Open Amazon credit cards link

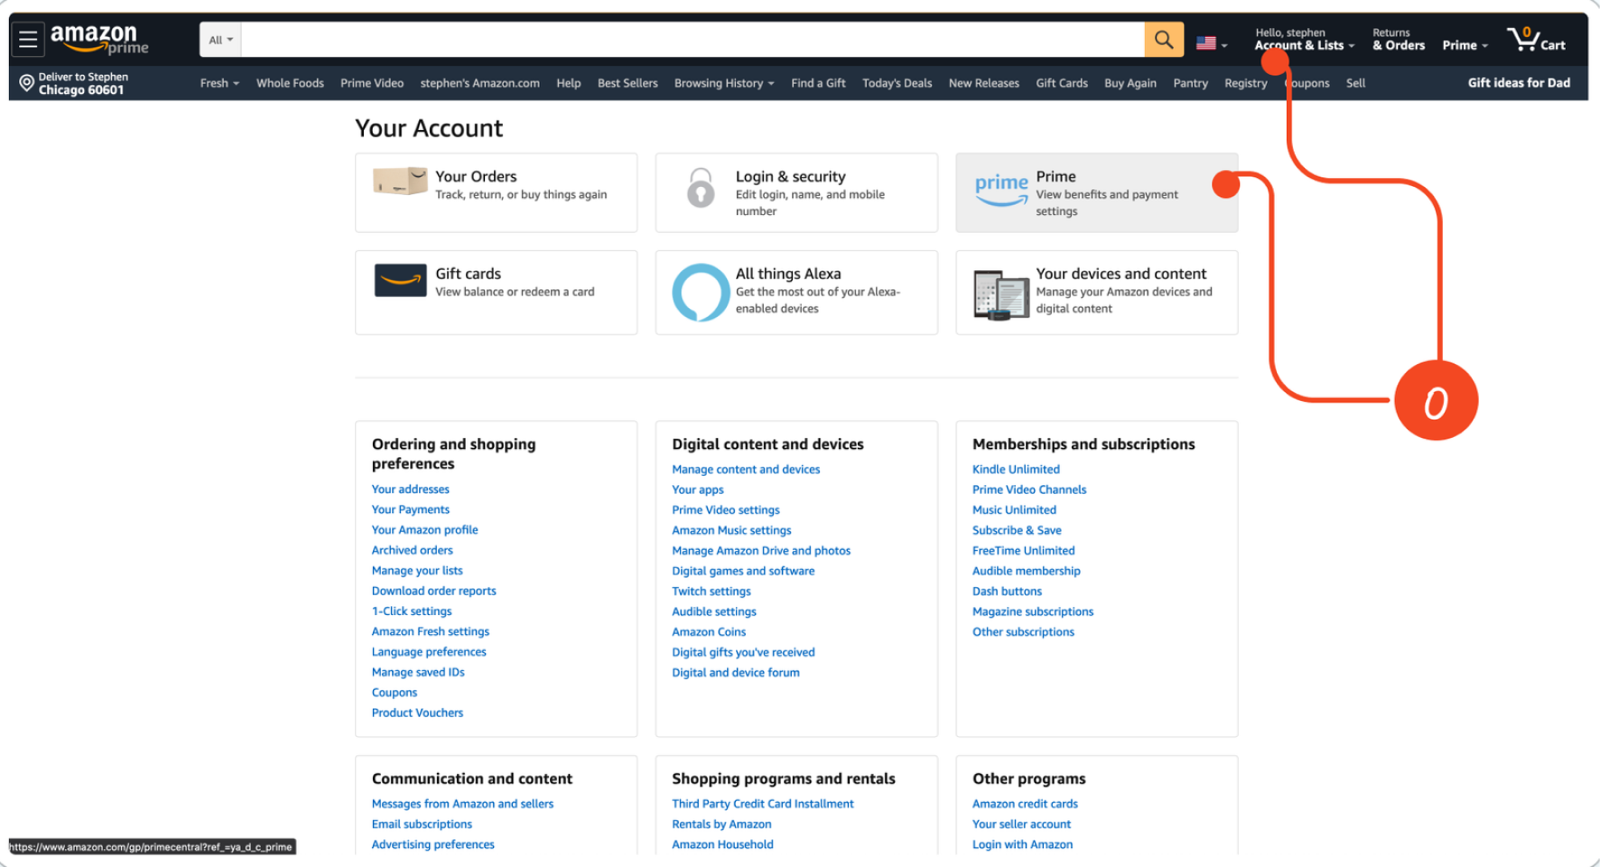click(x=1025, y=804)
